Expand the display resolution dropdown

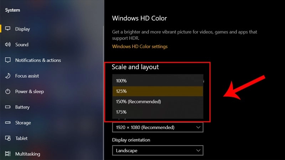tap(157, 127)
